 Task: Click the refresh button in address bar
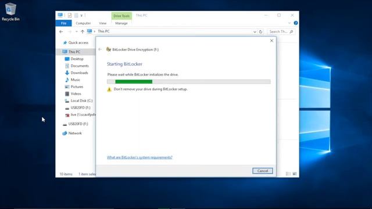coord(260,31)
